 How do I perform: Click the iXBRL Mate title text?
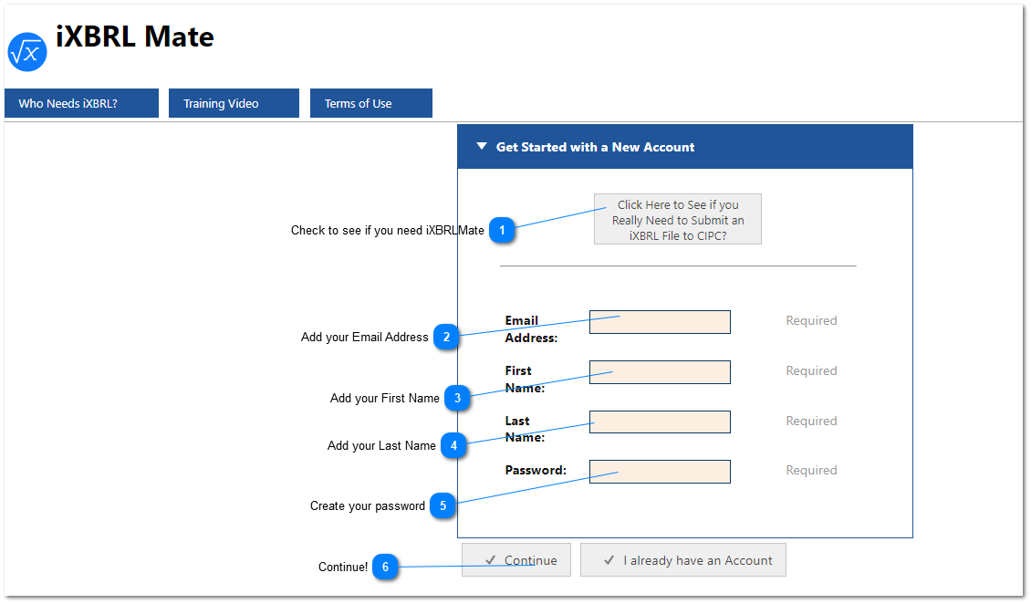tap(135, 36)
